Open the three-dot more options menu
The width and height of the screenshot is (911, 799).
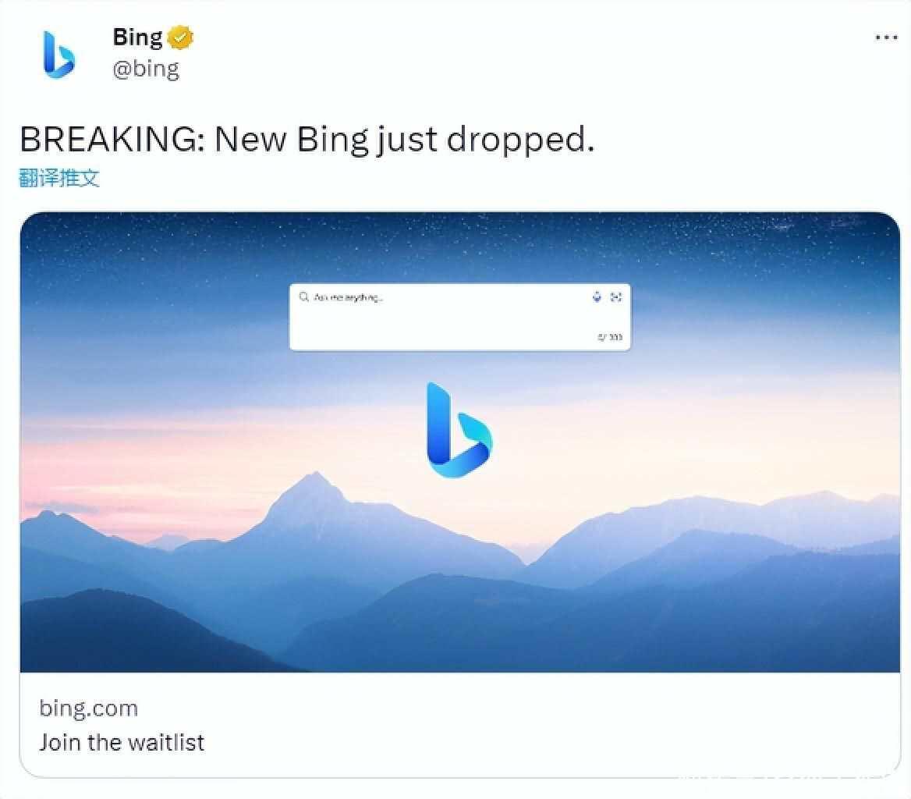click(x=886, y=37)
